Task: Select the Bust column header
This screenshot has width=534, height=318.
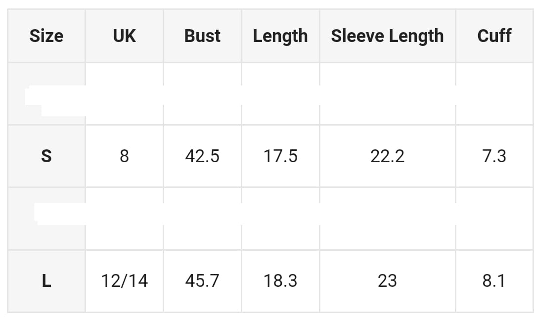Action: pos(202,36)
